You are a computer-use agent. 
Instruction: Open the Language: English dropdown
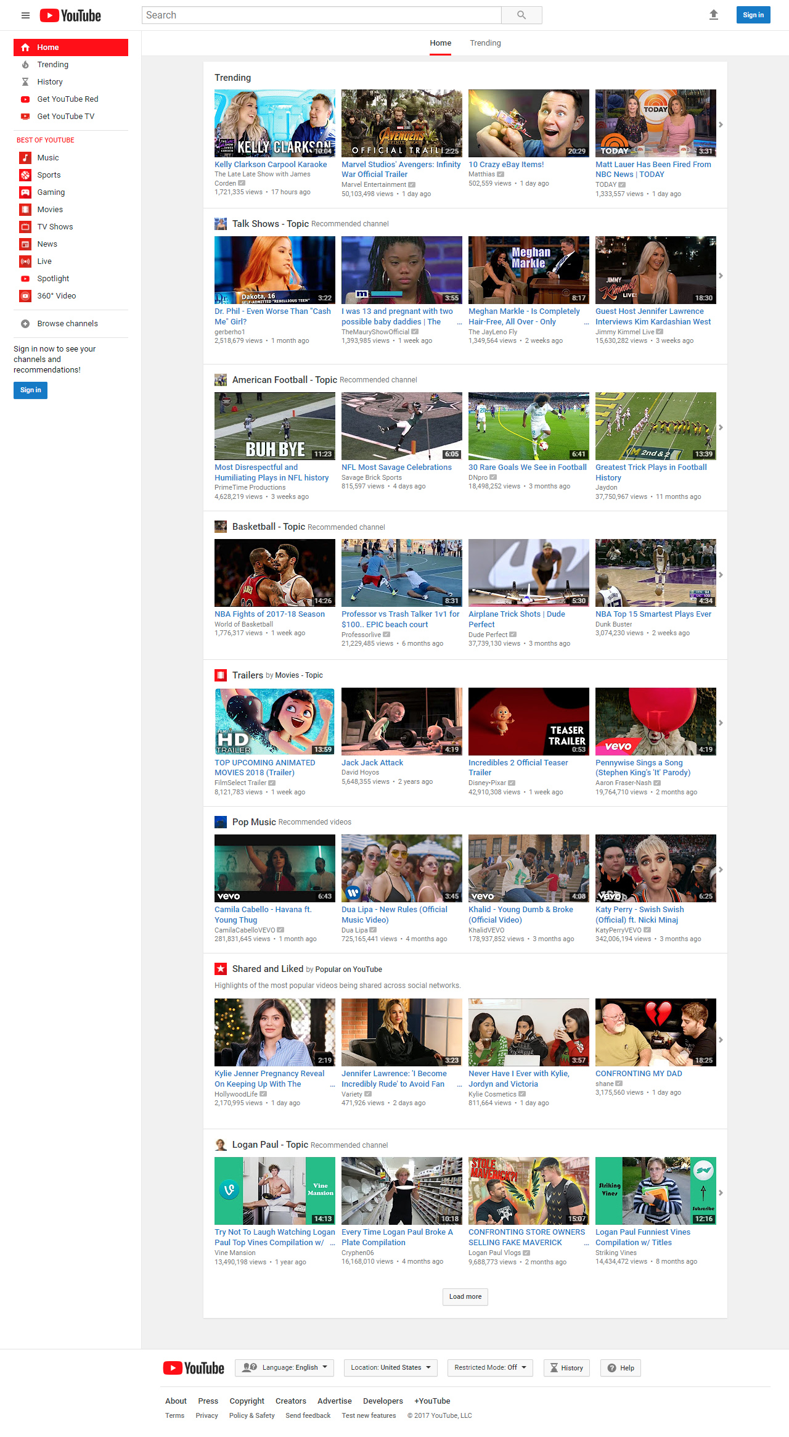pyautogui.click(x=284, y=1368)
